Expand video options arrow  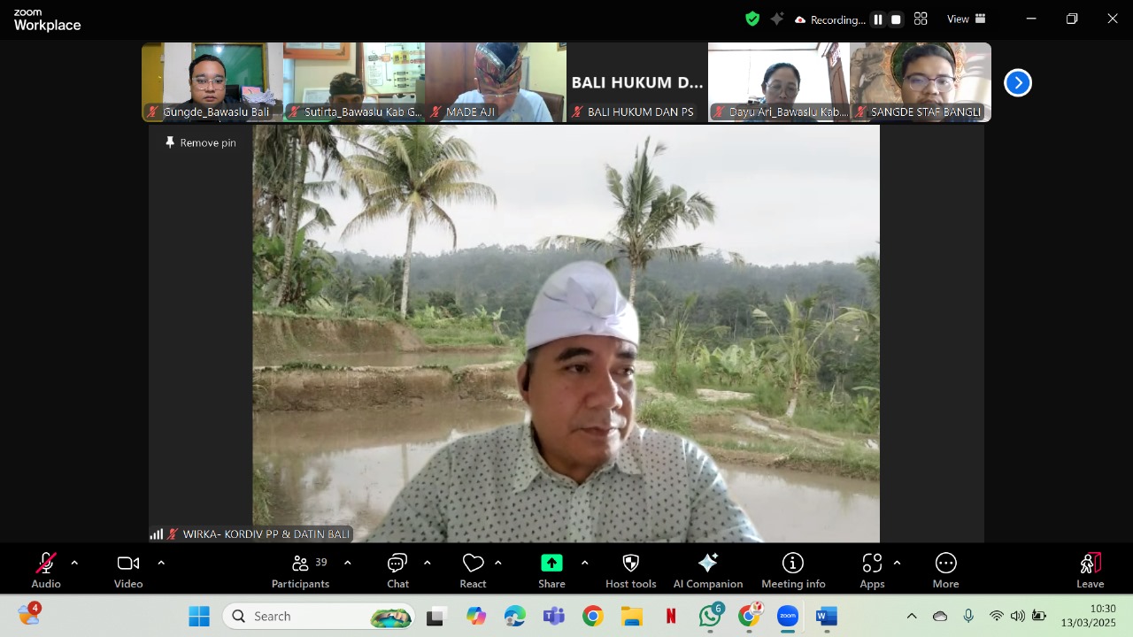161,563
